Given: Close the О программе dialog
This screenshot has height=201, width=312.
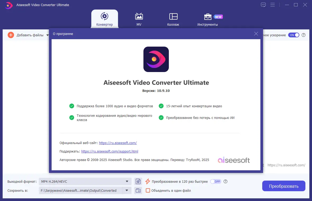Looking at the screenshot, I should pos(256,34).
